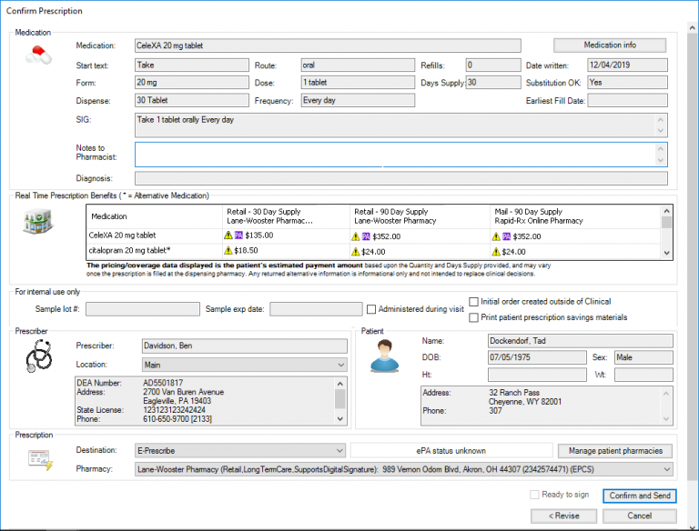This screenshot has width=699, height=531.
Task: Check Initial order created outside of Clinical
Action: pyautogui.click(x=474, y=302)
